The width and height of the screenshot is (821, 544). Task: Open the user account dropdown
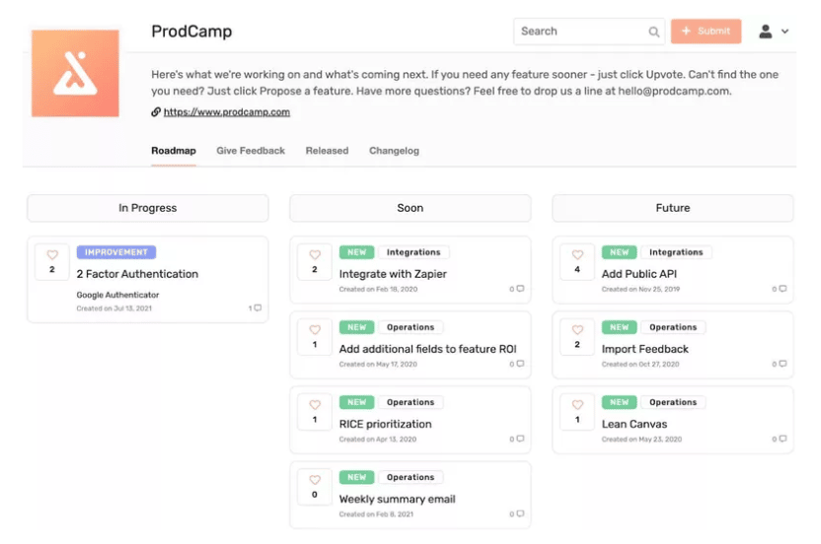[774, 32]
